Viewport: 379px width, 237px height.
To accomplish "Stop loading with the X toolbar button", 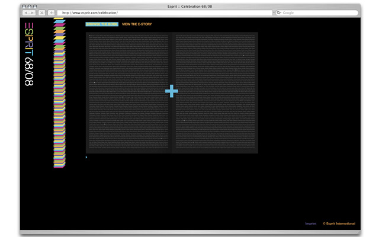I will pos(42,13).
